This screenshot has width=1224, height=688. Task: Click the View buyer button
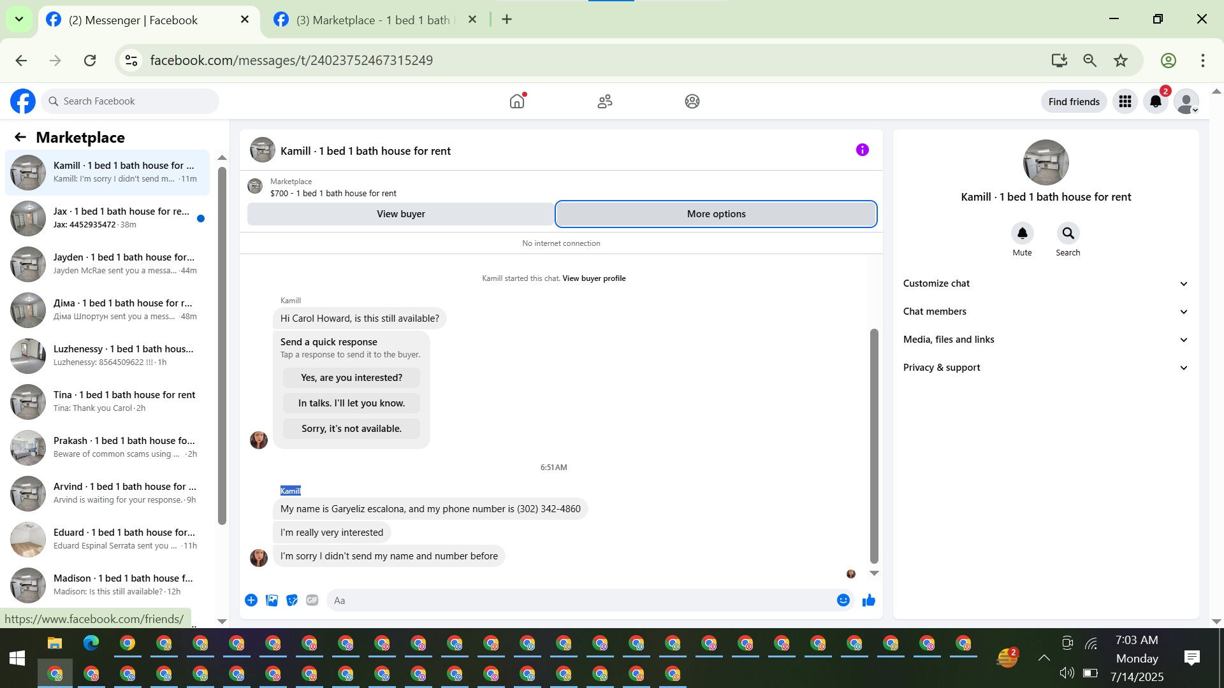[400, 214]
